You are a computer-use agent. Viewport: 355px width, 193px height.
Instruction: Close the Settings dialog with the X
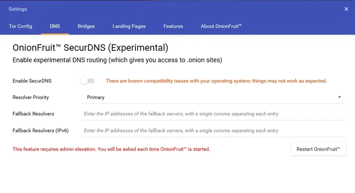[x=346, y=9]
